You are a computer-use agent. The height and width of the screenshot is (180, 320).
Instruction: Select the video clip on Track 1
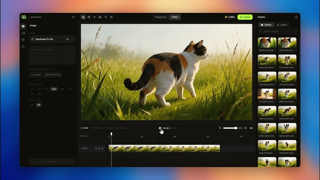click(x=164, y=148)
